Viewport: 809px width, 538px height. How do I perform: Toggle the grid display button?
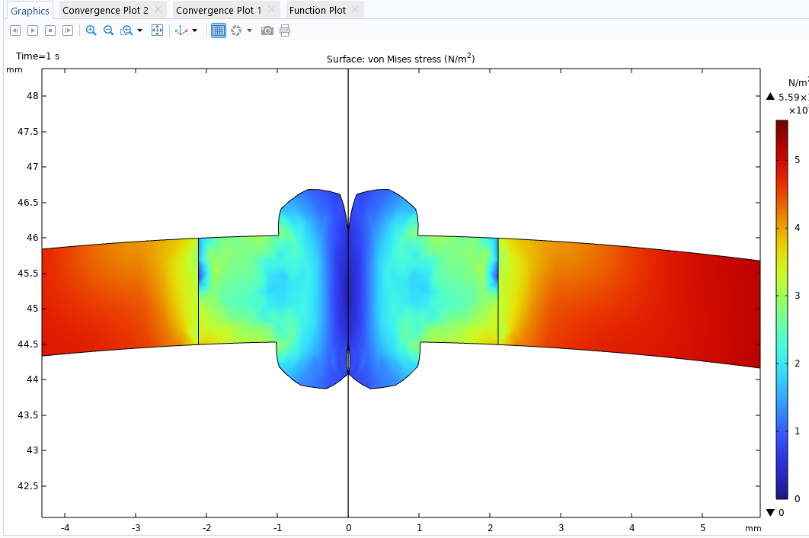(x=219, y=30)
